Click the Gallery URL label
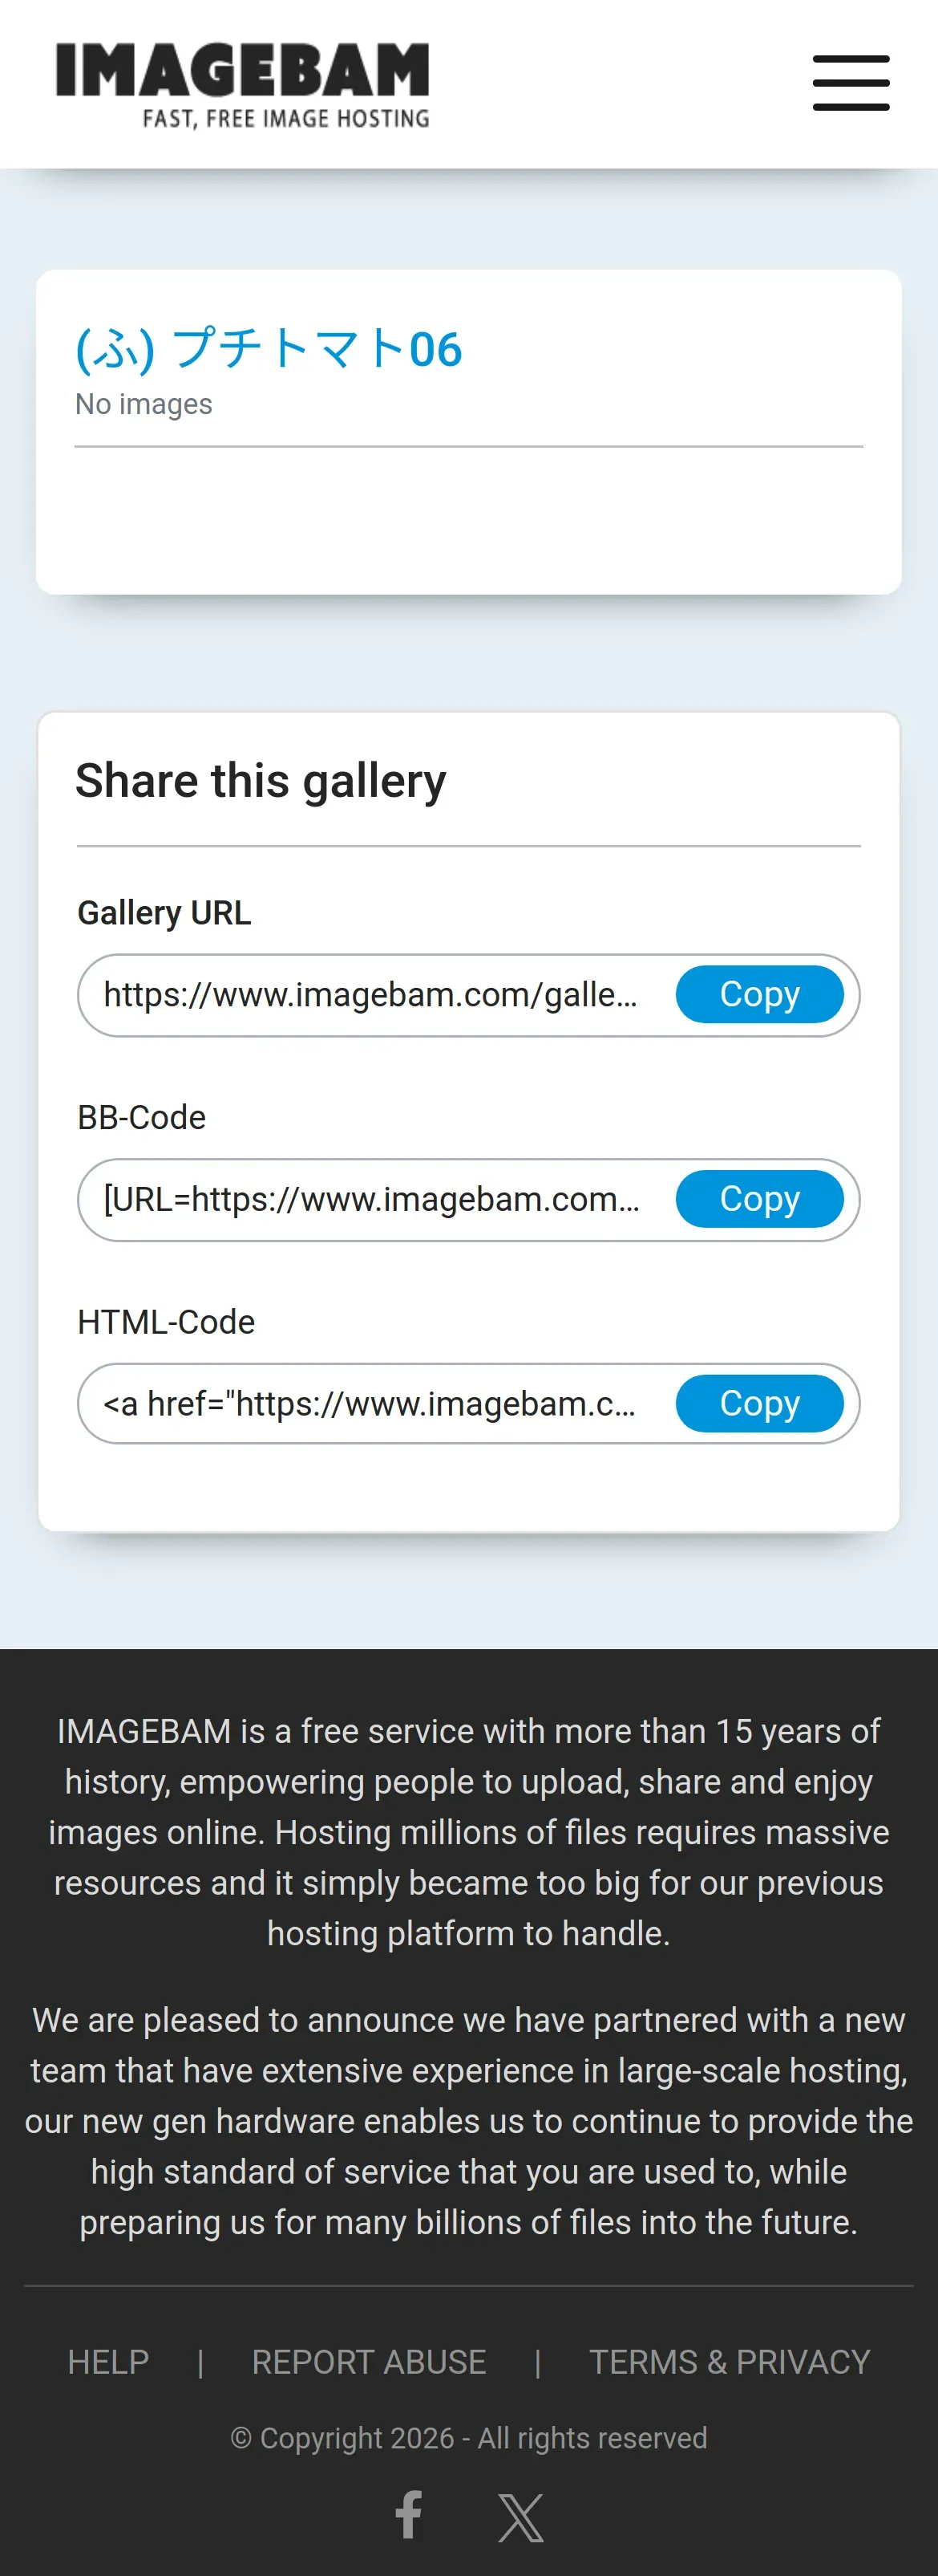This screenshot has width=938, height=2576. (x=165, y=913)
